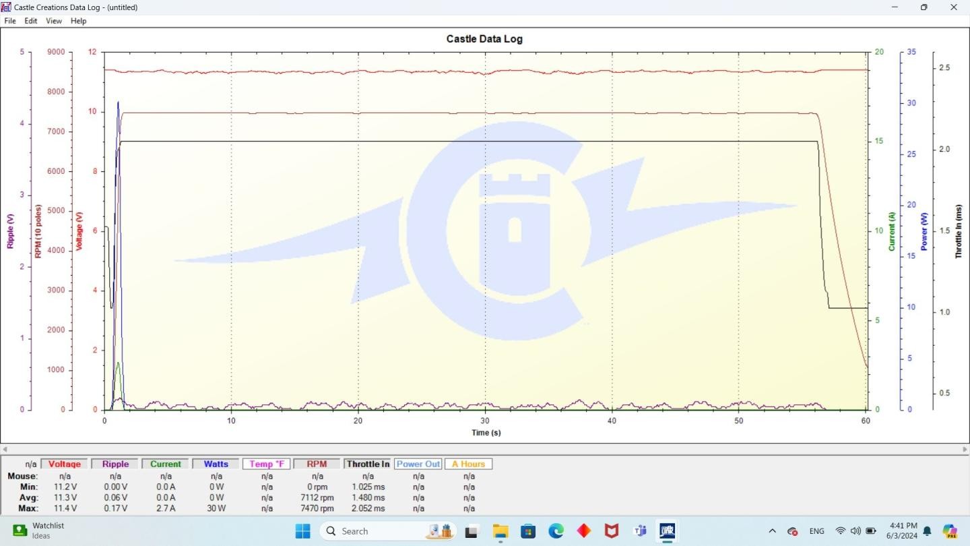
Task: Open Copilot preview from the taskbar
Action: (950, 531)
